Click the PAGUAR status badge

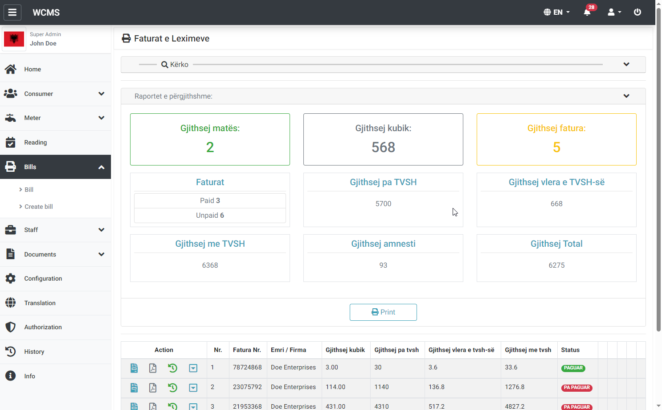point(573,368)
